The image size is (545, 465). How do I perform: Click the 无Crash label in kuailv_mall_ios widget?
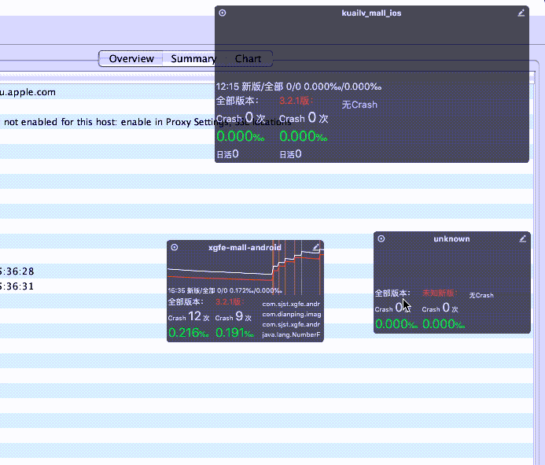pos(359,105)
